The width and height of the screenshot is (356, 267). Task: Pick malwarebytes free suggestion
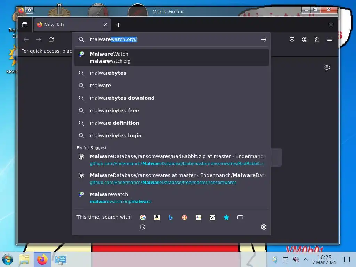(x=171, y=110)
